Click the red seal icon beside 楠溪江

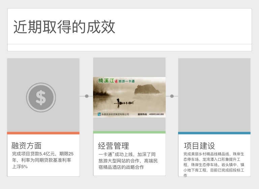(x=116, y=81)
